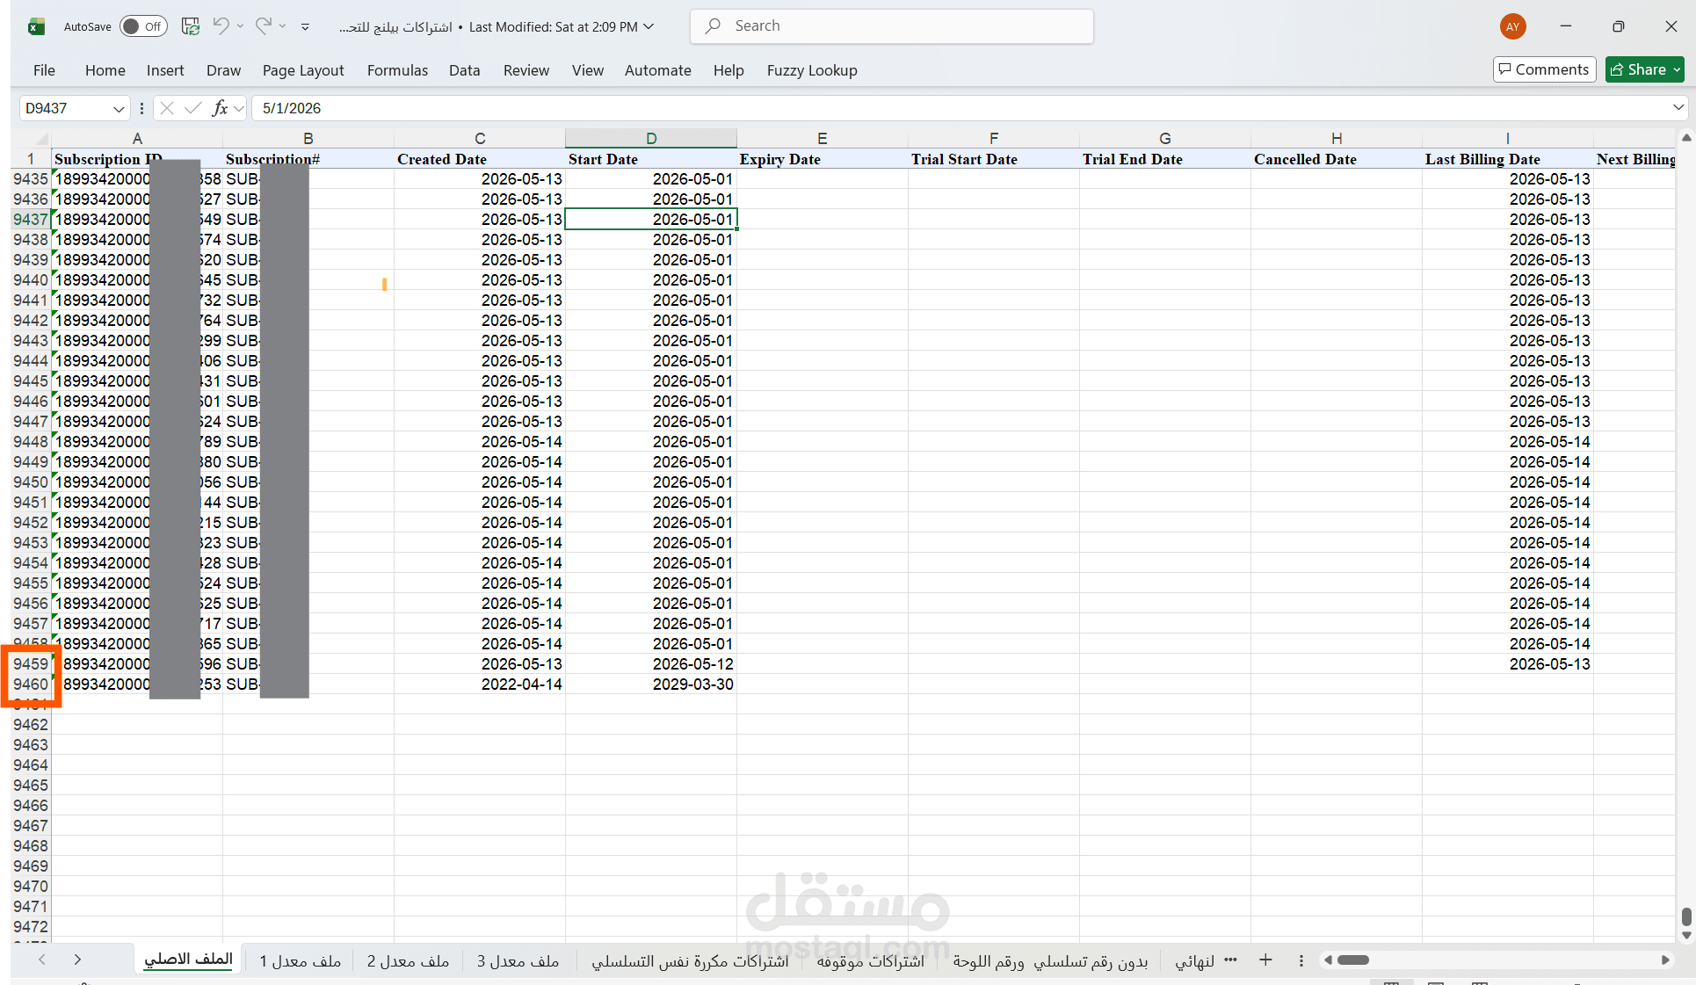Open Customize Quick Access Toolbar dropdown
This screenshot has width=1696, height=985.
coord(305,27)
